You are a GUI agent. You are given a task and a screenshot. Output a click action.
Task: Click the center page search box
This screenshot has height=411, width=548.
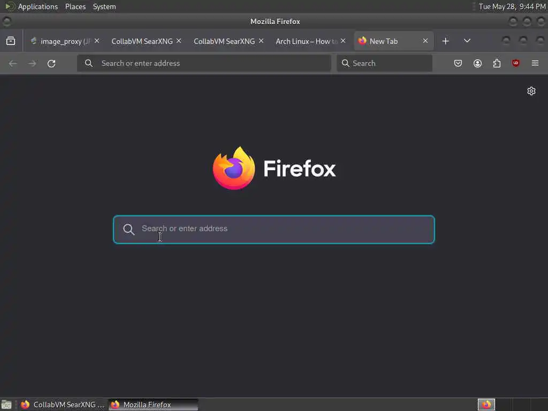point(274,229)
